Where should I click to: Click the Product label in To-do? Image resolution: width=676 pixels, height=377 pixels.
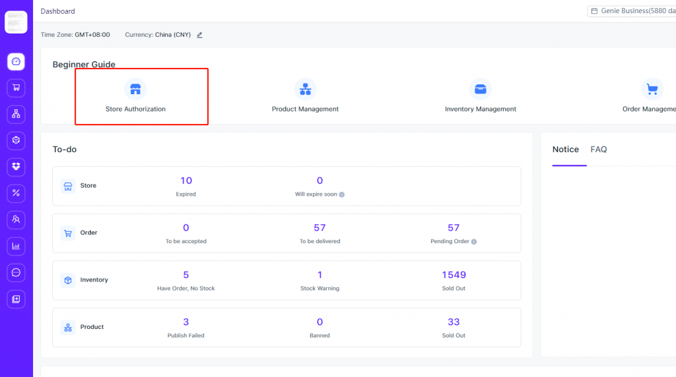point(92,327)
